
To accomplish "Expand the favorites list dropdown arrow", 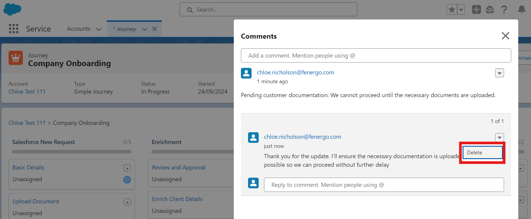I will [461, 10].
